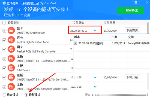
Task: Click the 驱动总裁 app logo icon
Action: point(4,3)
